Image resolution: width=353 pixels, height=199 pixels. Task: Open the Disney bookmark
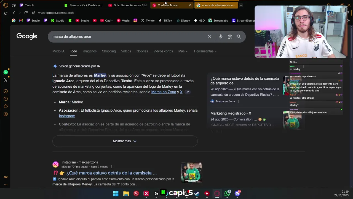(183, 20)
